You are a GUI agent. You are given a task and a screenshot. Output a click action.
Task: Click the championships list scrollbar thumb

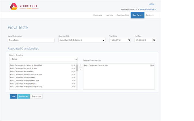coord(77,68)
